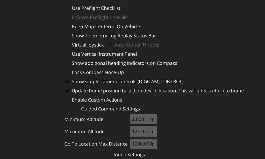Enable Custom Actions
The image size is (265, 159).
97,100
